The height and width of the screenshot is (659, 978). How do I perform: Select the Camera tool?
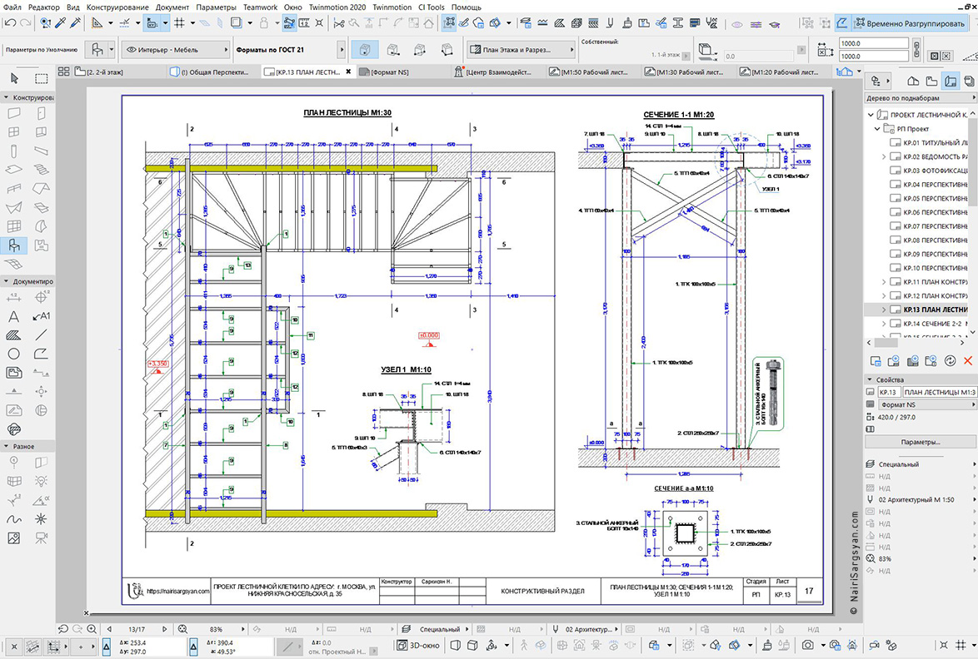click(41, 537)
